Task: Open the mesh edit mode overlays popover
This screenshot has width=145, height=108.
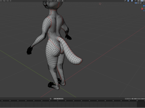Action: [136, 1]
